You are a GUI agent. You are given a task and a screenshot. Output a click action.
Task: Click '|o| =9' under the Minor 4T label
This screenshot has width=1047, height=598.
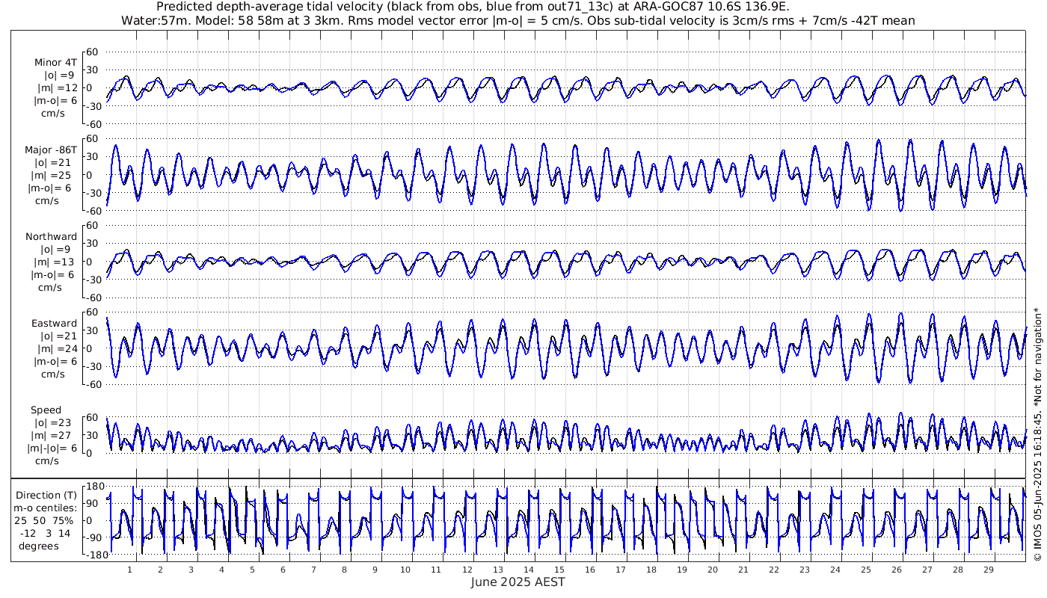click(59, 75)
